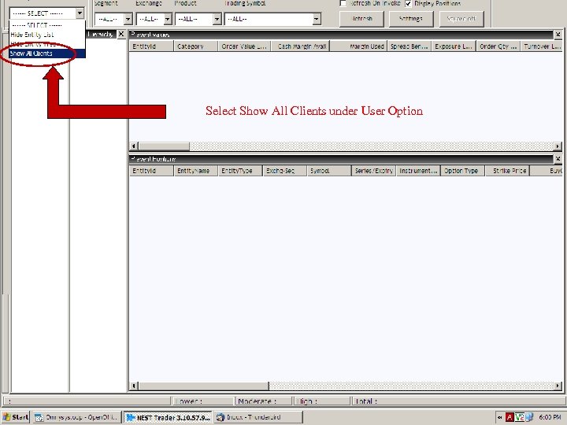Screen dimensions: 567x425
Task: Expand the Trading Symbol dropdown
Action: [317, 19]
